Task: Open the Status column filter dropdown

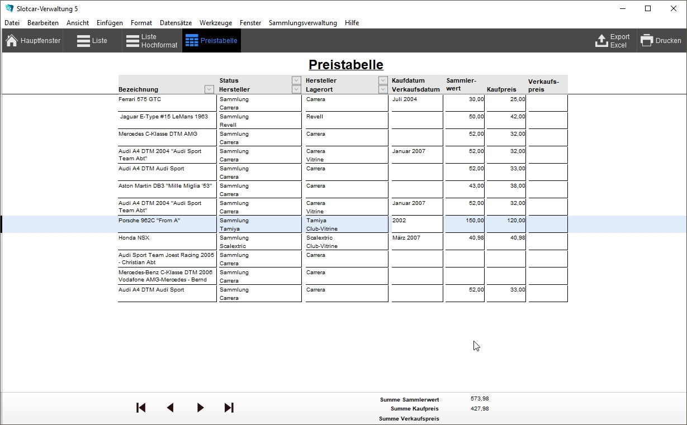Action: [296, 80]
